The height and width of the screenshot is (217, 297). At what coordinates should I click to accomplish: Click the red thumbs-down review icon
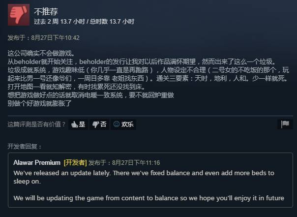pos(19,15)
